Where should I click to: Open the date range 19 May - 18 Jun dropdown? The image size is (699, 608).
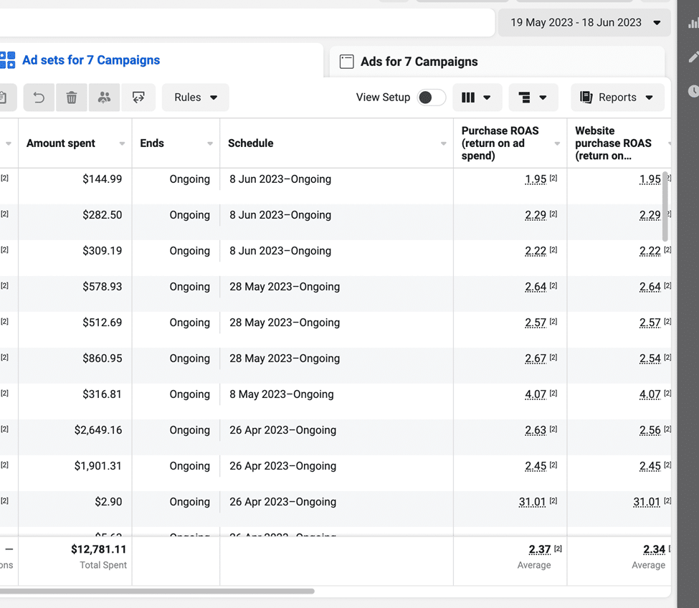click(584, 22)
